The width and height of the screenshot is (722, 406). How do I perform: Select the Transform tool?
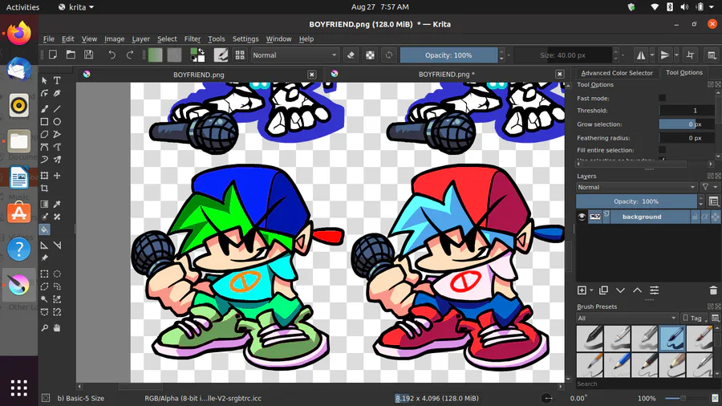click(x=44, y=176)
